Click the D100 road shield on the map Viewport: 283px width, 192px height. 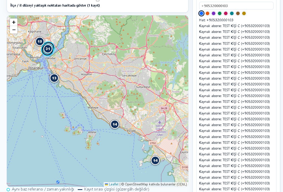(185, 167)
